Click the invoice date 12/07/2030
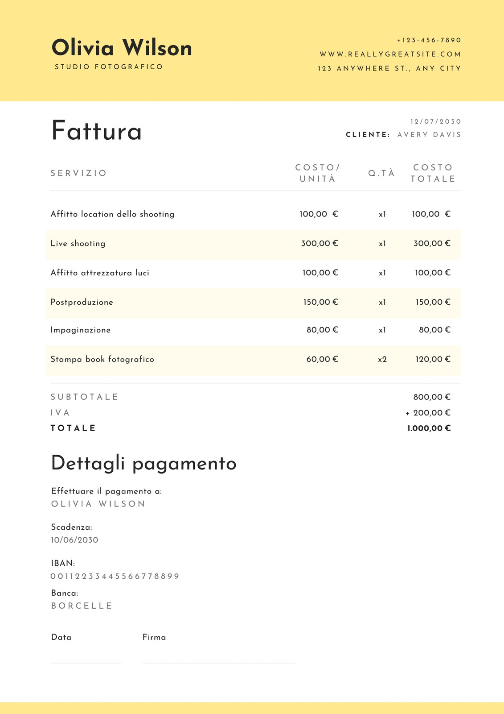 [x=436, y=121]
